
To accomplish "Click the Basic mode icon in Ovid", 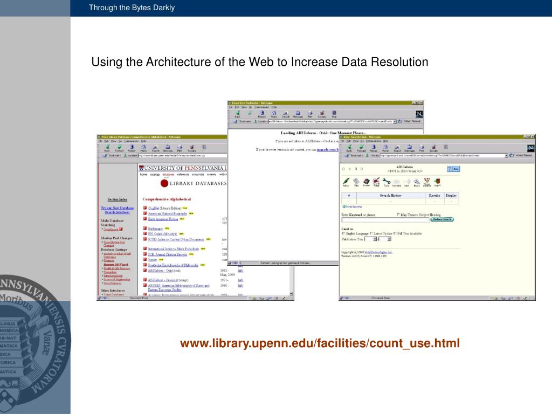I will 417,182.
